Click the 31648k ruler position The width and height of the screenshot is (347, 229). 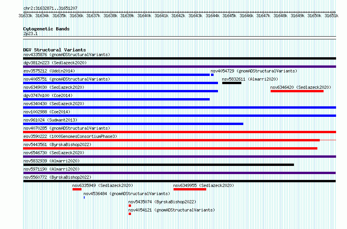point(280,16)
